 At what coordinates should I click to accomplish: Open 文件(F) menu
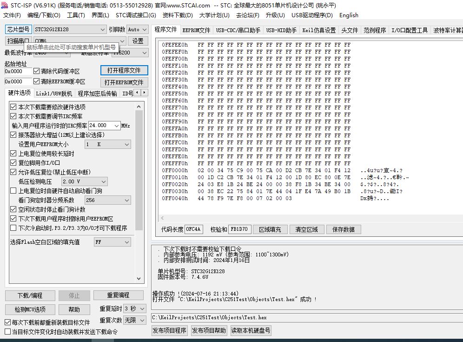pyautogui.click(x=12, y=15)
